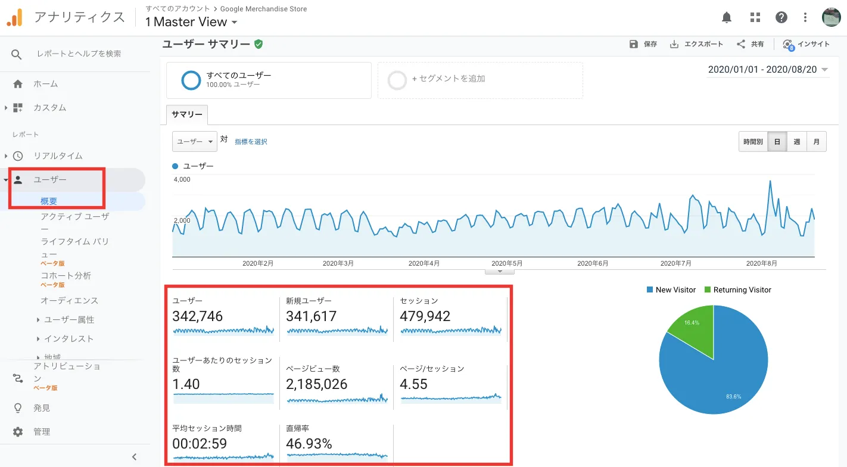
Task: Open 概要 under ユーザー menu
Action: pos(49,201)
